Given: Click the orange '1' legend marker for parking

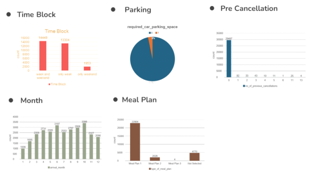Looking at the screenshot, I should click(x=156, y=33).
